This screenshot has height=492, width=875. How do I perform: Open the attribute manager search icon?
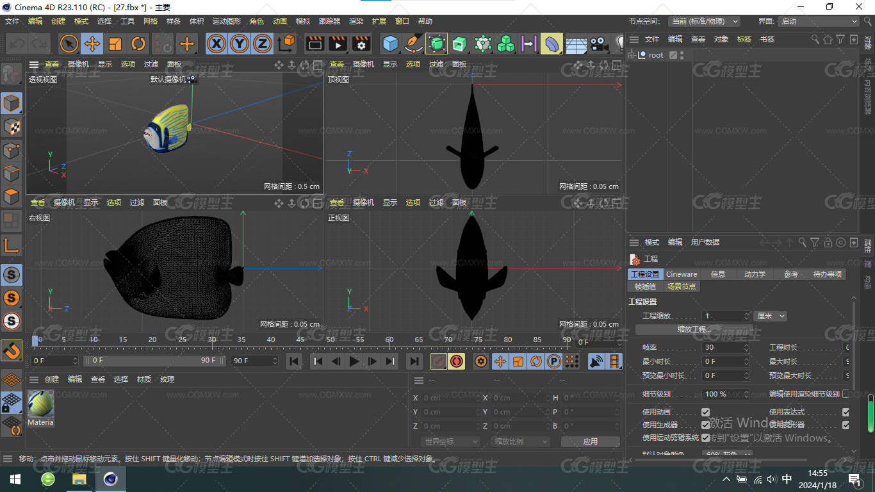[802, 242]
